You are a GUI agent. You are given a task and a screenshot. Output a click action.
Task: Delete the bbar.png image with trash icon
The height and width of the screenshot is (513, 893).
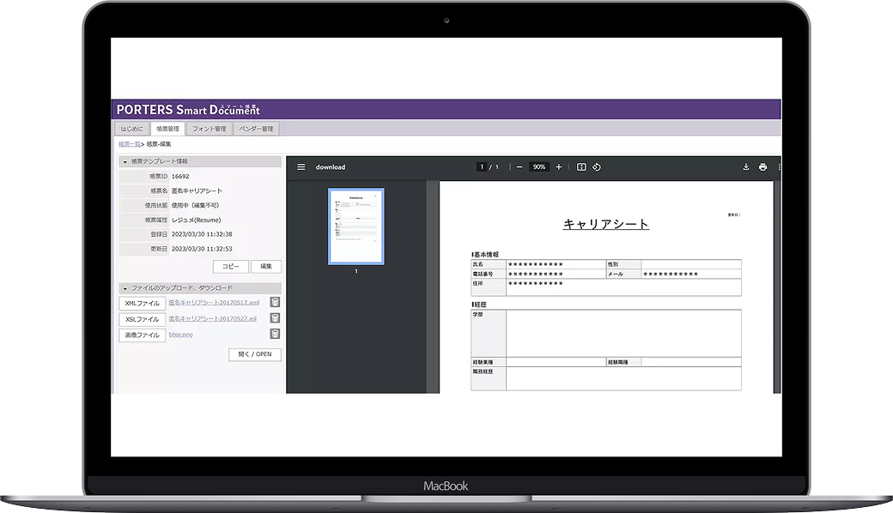point(275,334)
